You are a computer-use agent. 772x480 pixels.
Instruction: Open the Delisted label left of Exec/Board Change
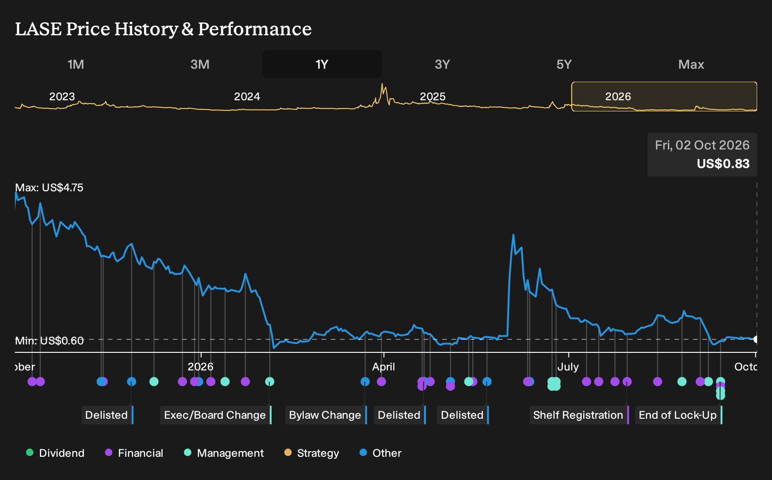[x=107, y=415]
